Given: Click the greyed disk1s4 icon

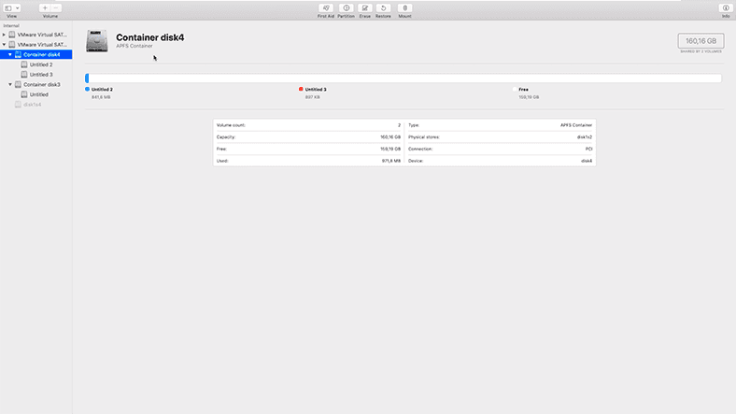Looking at the screenshot, I should click(19, 105).
